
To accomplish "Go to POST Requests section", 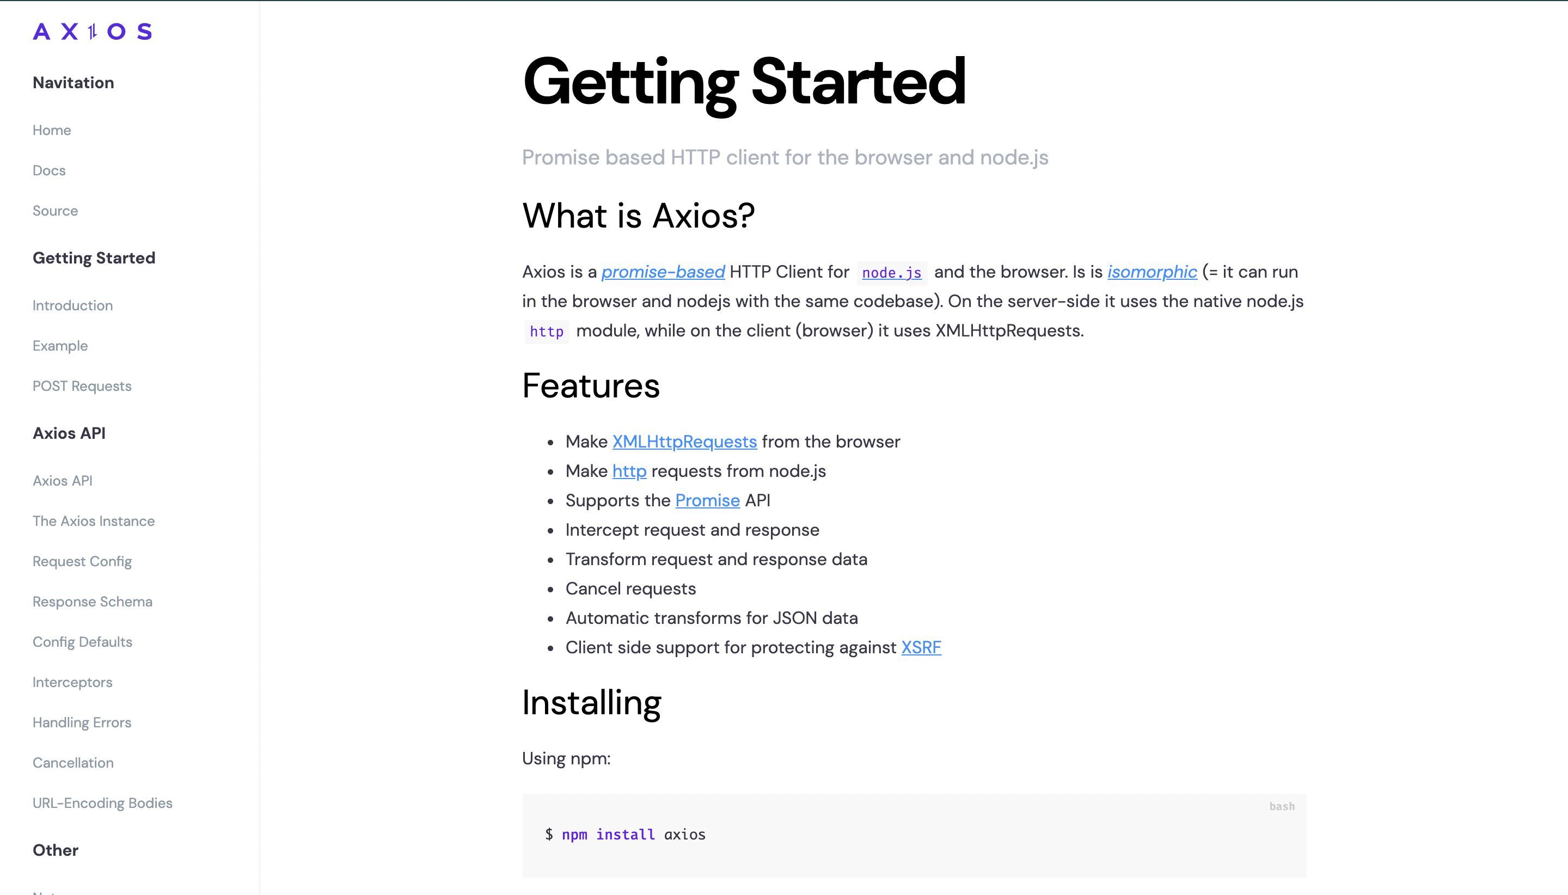I will 82,386.
